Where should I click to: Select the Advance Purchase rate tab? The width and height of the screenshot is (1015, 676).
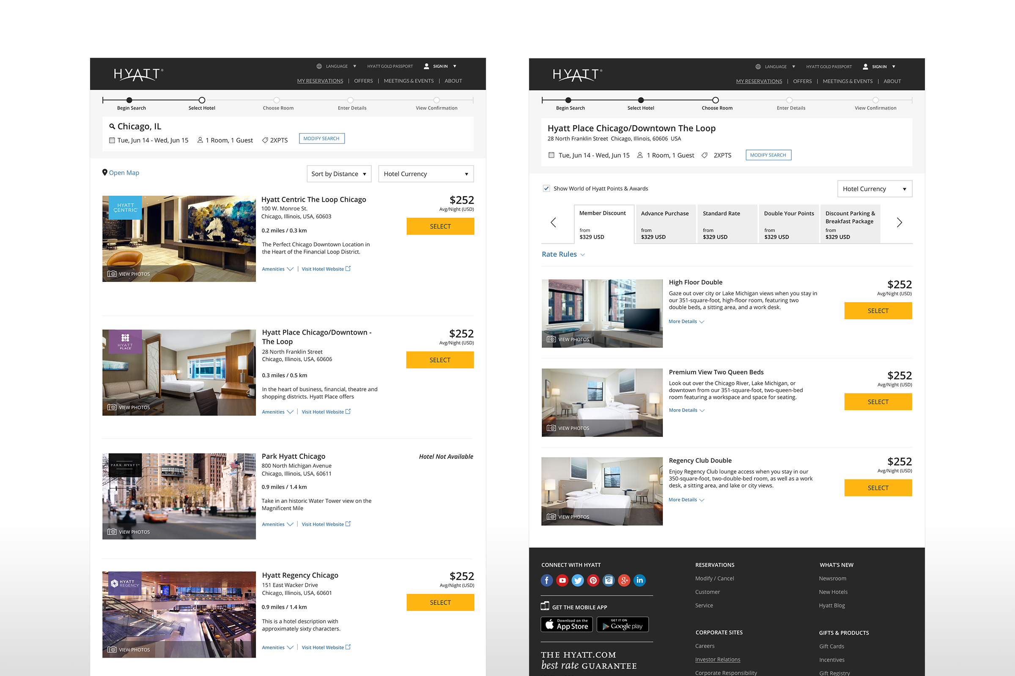666,224
